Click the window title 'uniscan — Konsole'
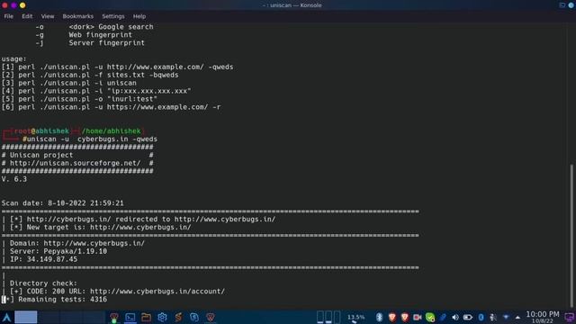Image resolution: width=576 pixels, height=324 pixels. click(x=292, y=5)
